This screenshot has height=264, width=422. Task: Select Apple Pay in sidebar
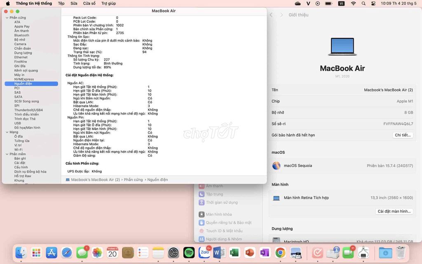(x=22, y=26)
